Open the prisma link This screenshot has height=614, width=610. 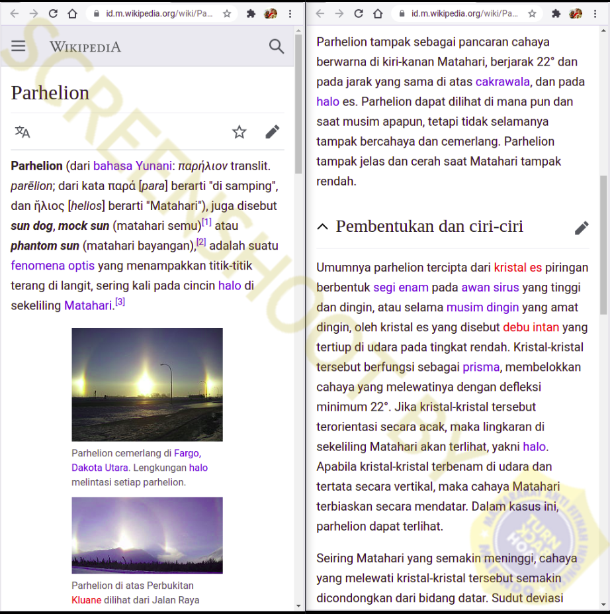pyautogui.click(x=481, y=368)
